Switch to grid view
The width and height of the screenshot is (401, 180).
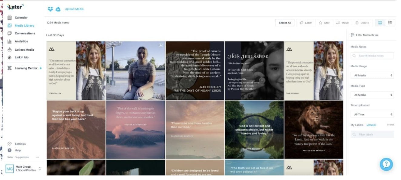pos(380,23)
